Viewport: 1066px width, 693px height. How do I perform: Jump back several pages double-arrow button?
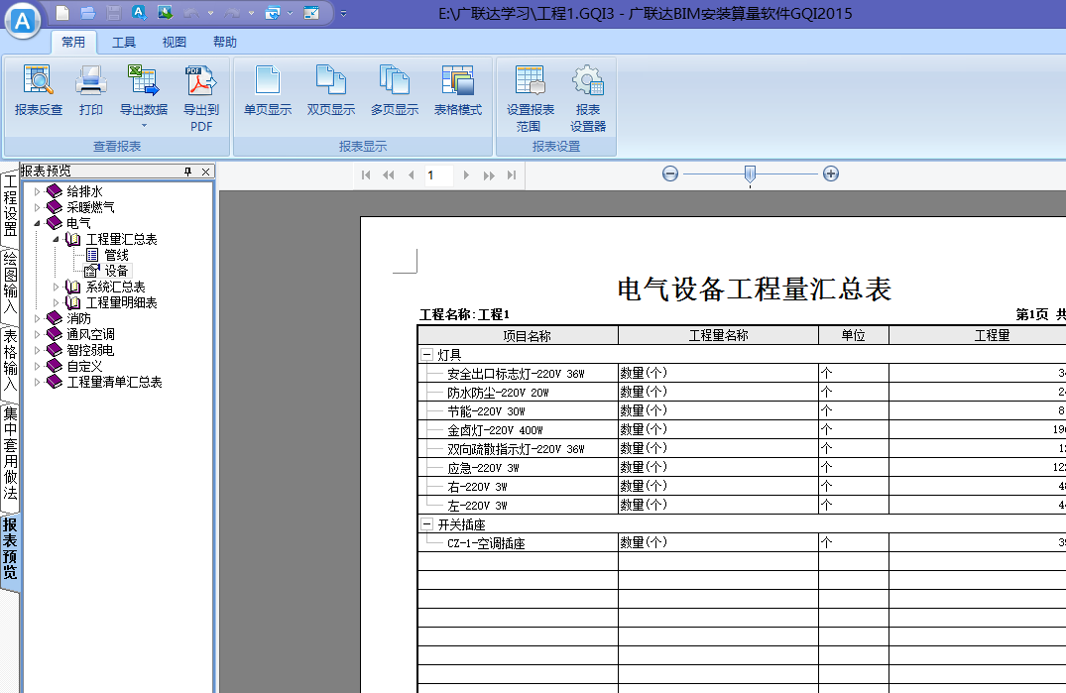click(x=388, y=175)
